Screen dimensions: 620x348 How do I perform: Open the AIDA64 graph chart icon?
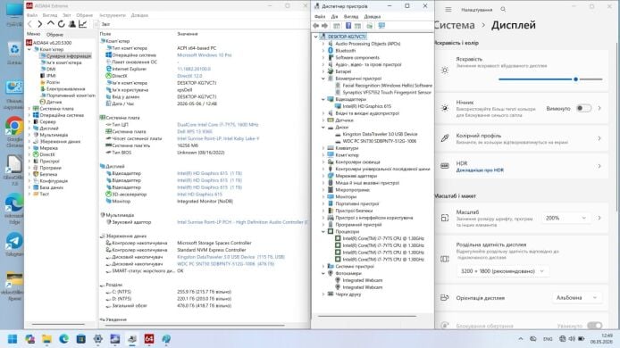pyautogui.click(x=83, y=24)
